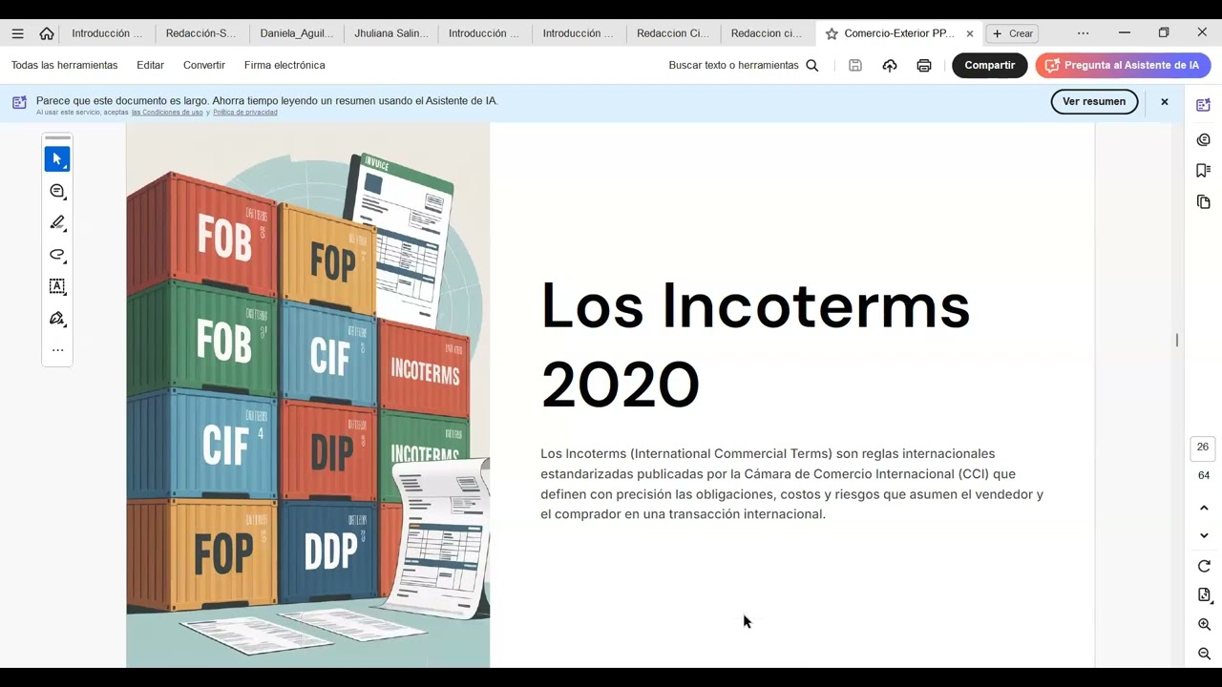Zoom in on the document
Screen dimensions: 1222x687
click(x=1204, y=625)
